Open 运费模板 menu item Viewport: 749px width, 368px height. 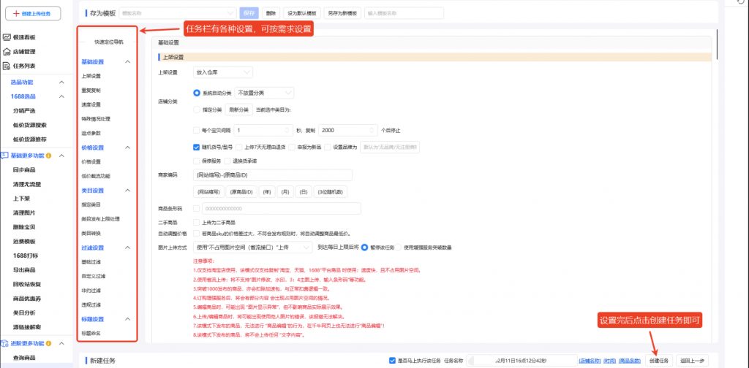24,241
